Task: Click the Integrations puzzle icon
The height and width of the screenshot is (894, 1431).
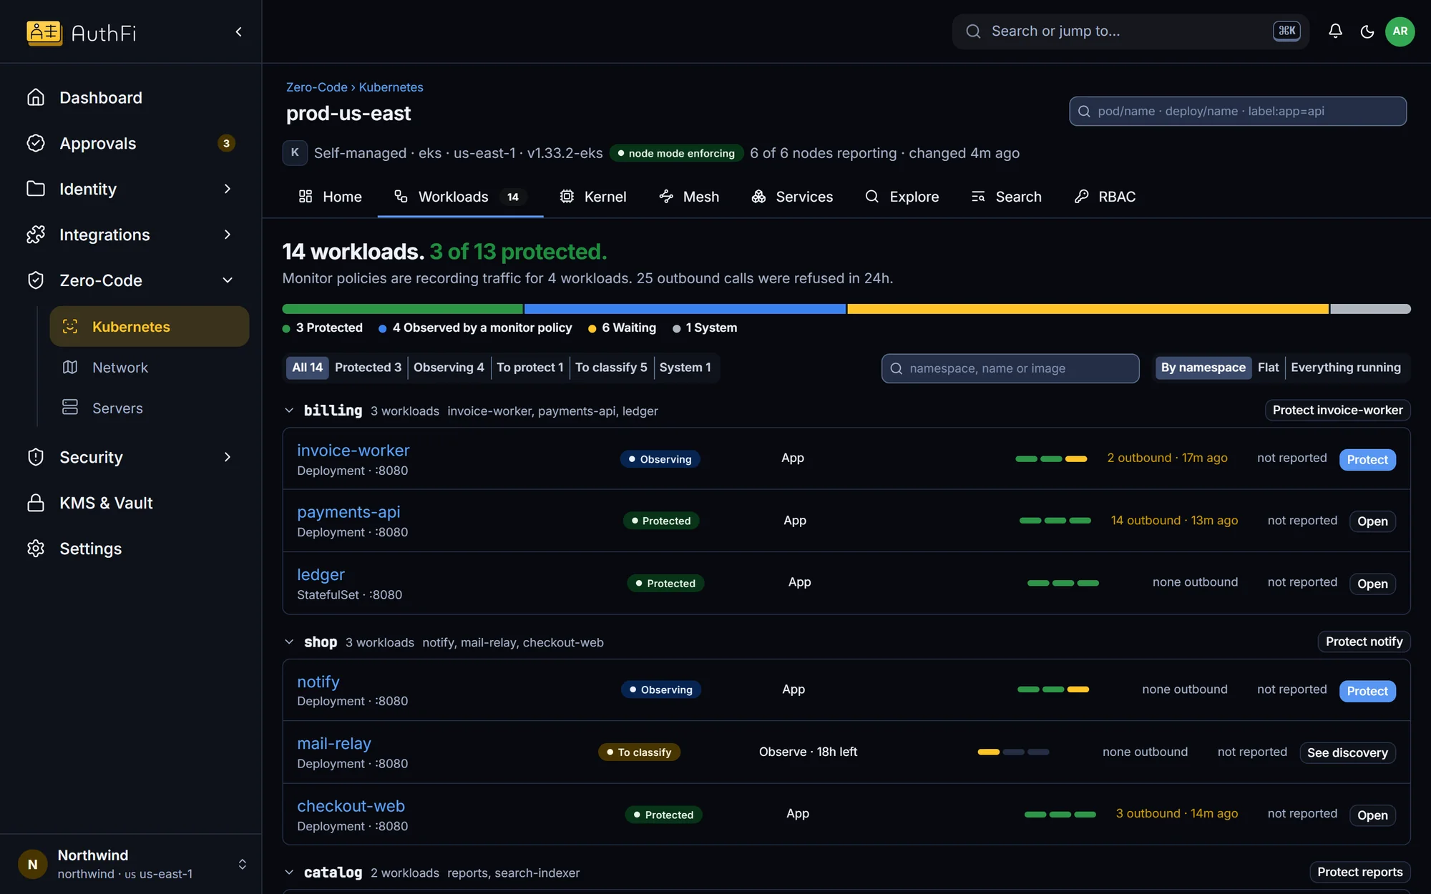Action: (x=36, y=235)
